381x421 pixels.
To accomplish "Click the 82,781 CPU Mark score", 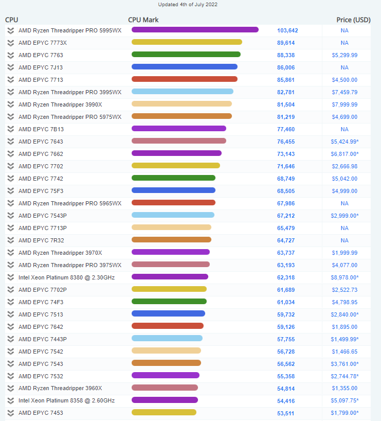I will tap(286, 92).
